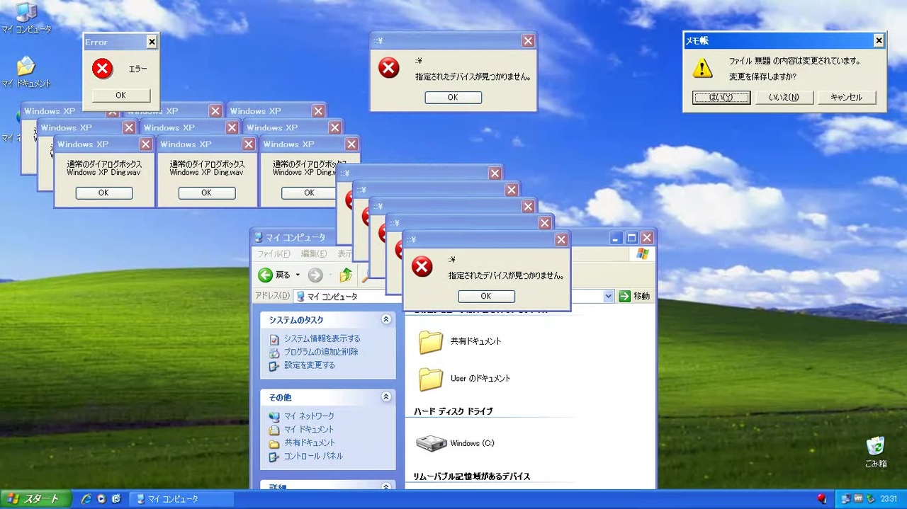Open the 共有ドキュメント folder in file pane
The width and height of the screenshot is (907, 509).
click(430, 341)
